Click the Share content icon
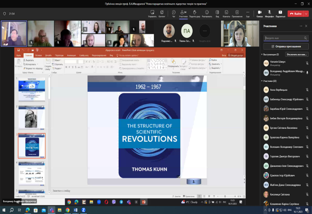This screenshot has width=312, height=214. (280, 13)
